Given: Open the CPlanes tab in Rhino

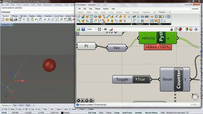Looking at the screenshot, I should 14,16.
